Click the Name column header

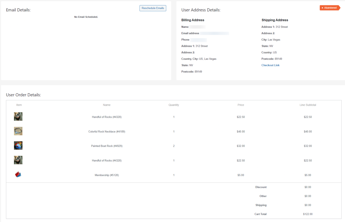coord(107,105)
